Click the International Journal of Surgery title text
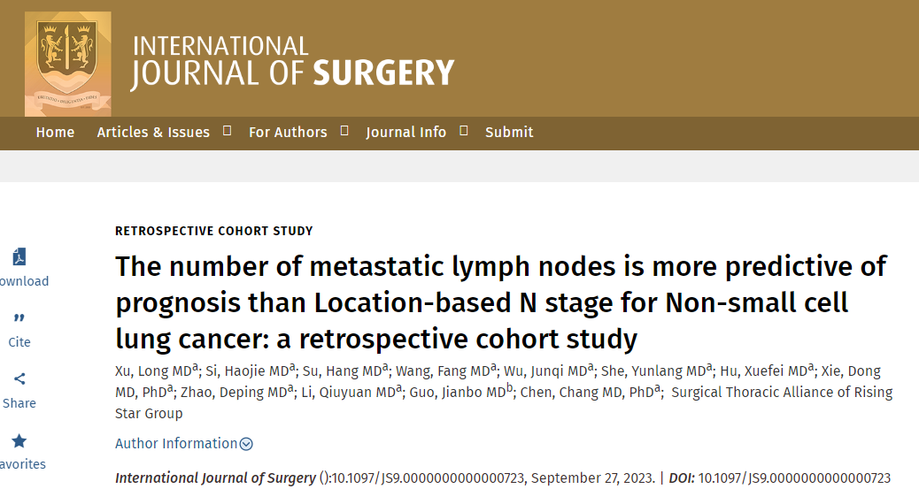Screen dimensions: 919x489 coord(293,63)
